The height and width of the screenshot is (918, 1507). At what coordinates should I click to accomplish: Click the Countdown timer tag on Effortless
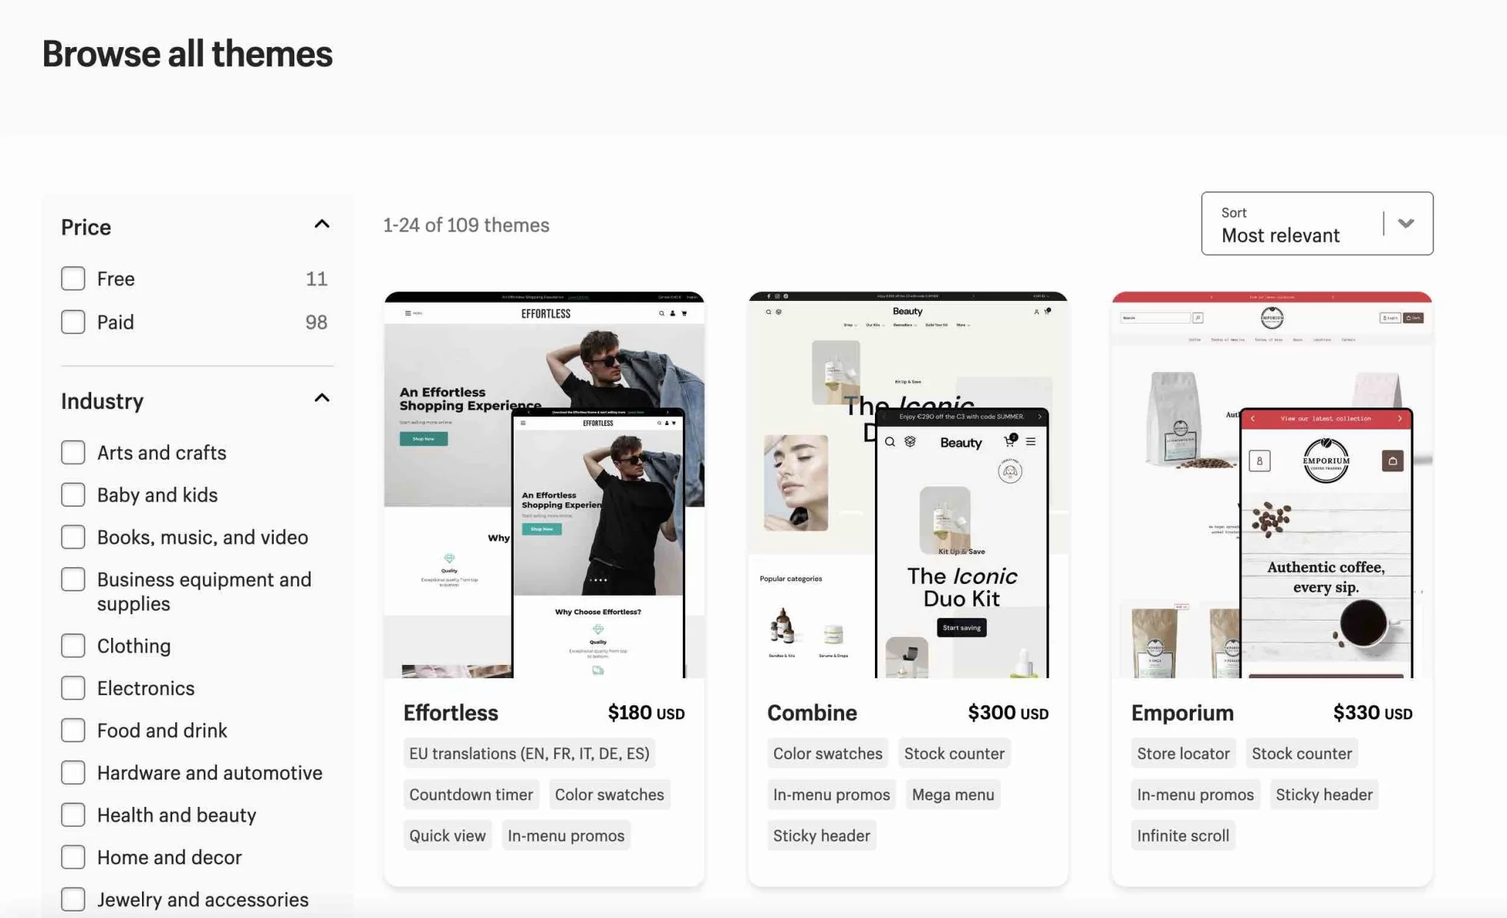pos(470,793)
